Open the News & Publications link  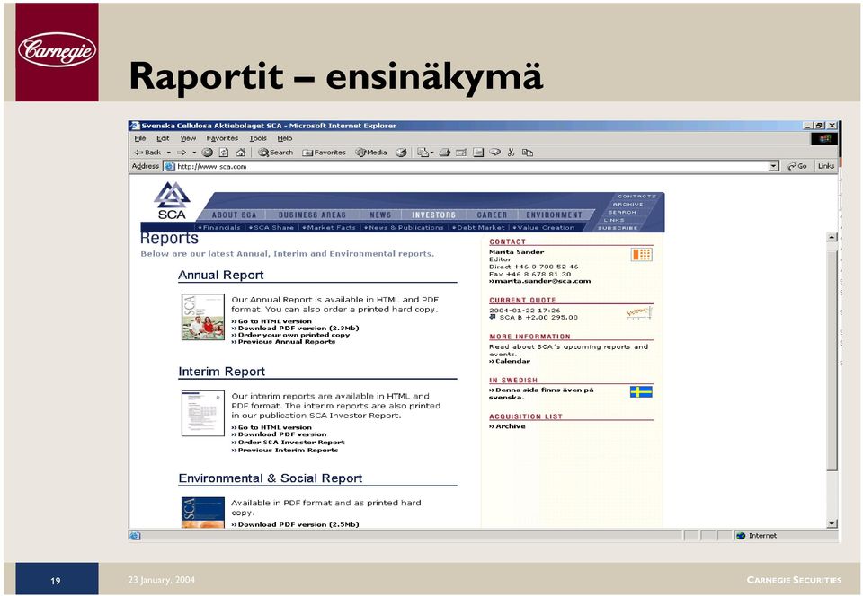point(405,227)
